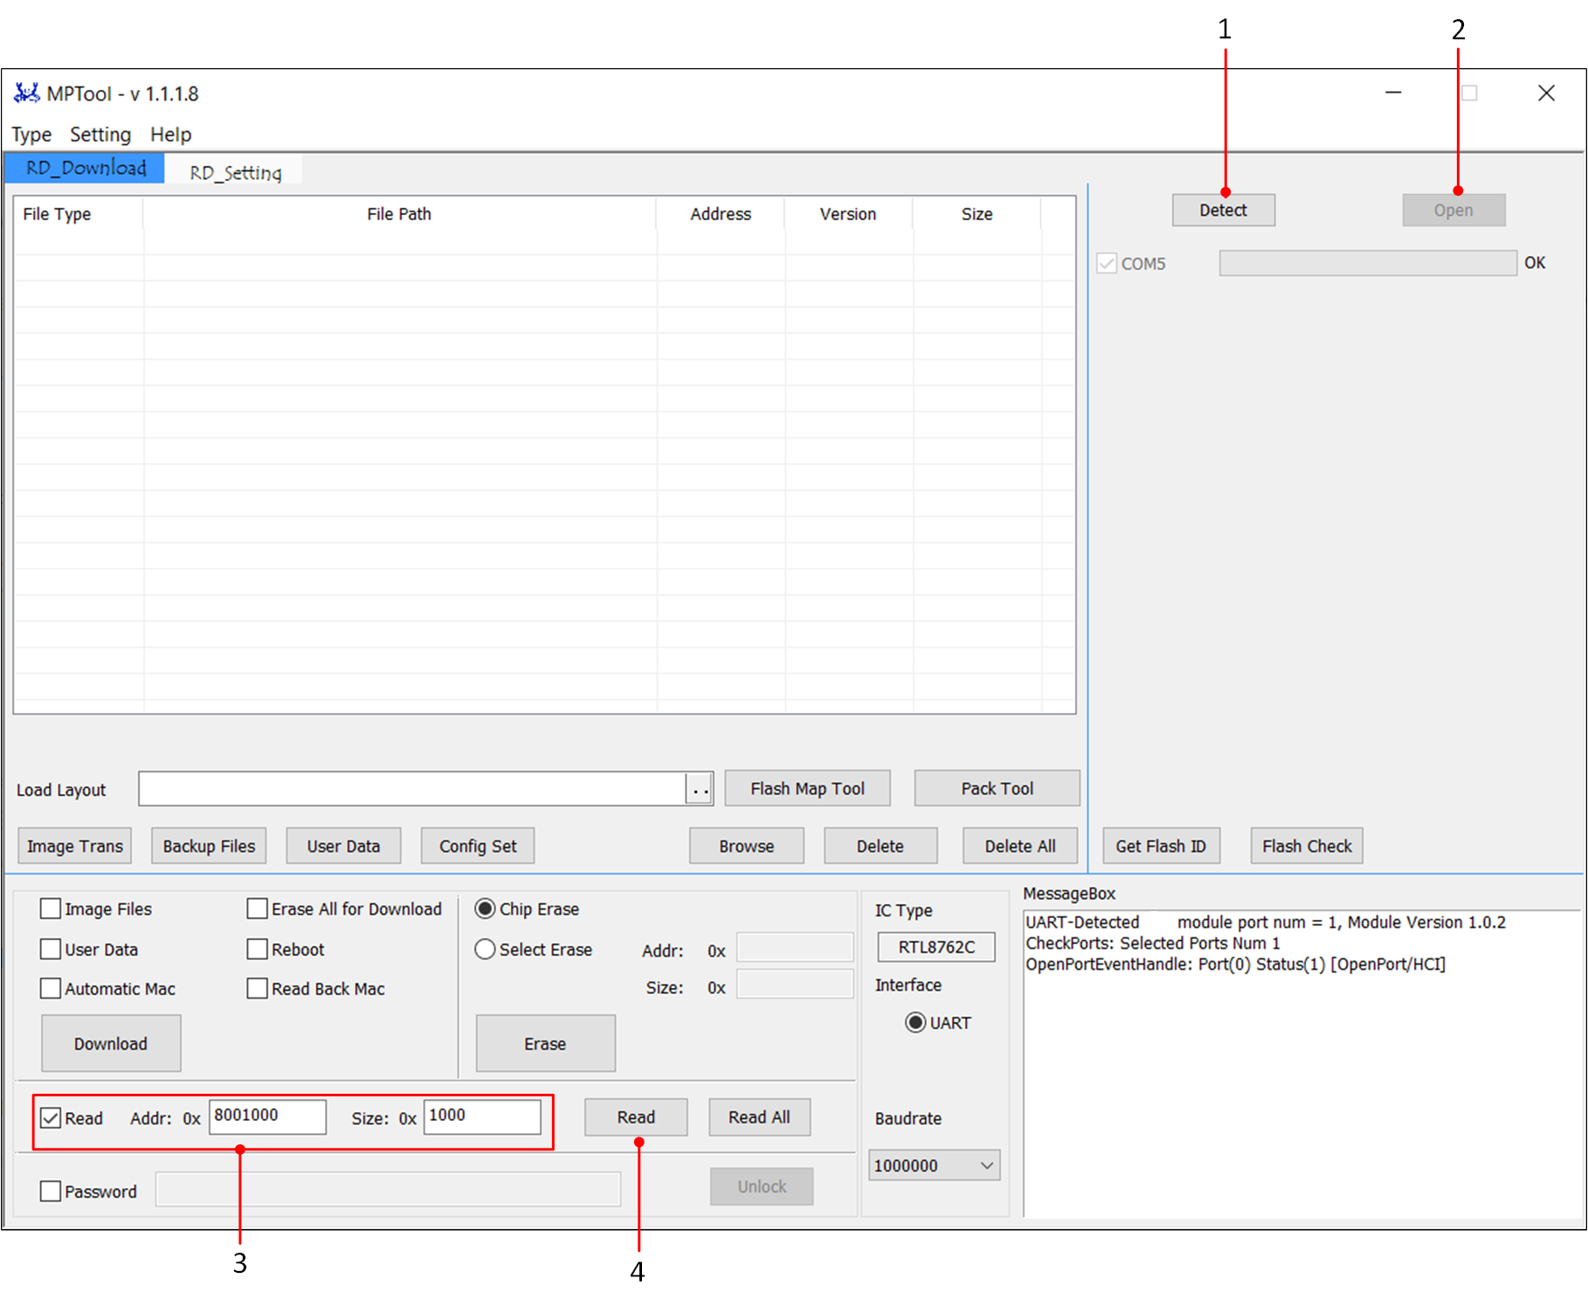This screenshot has height=1306, width=1588.
Task: Enable the Image Files checkbox
Action: [52, 909]
